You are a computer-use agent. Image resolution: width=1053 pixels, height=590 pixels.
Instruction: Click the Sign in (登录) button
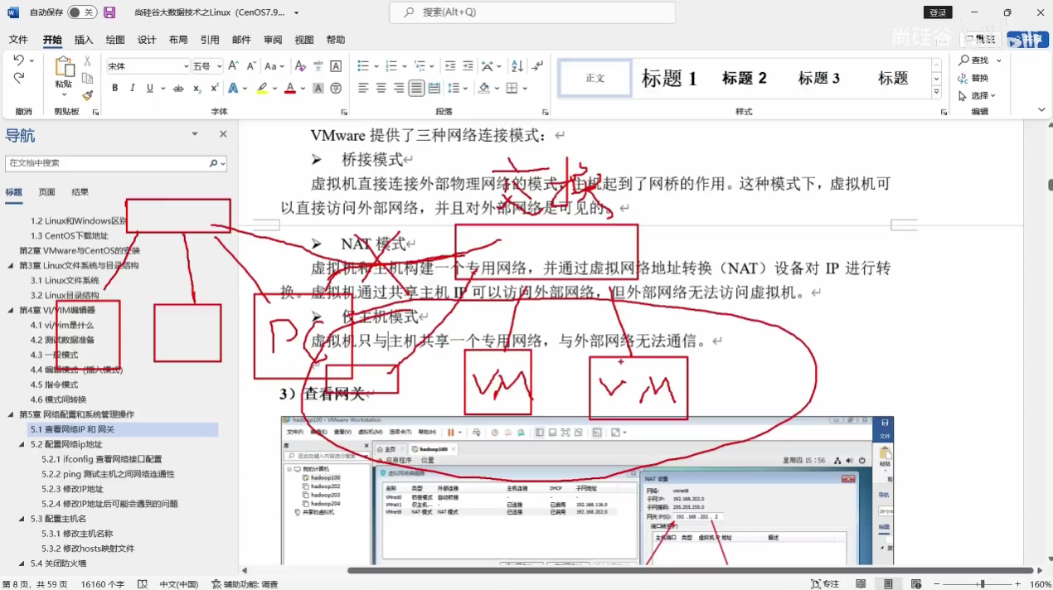pyautogui.click(x=938, y=12)
